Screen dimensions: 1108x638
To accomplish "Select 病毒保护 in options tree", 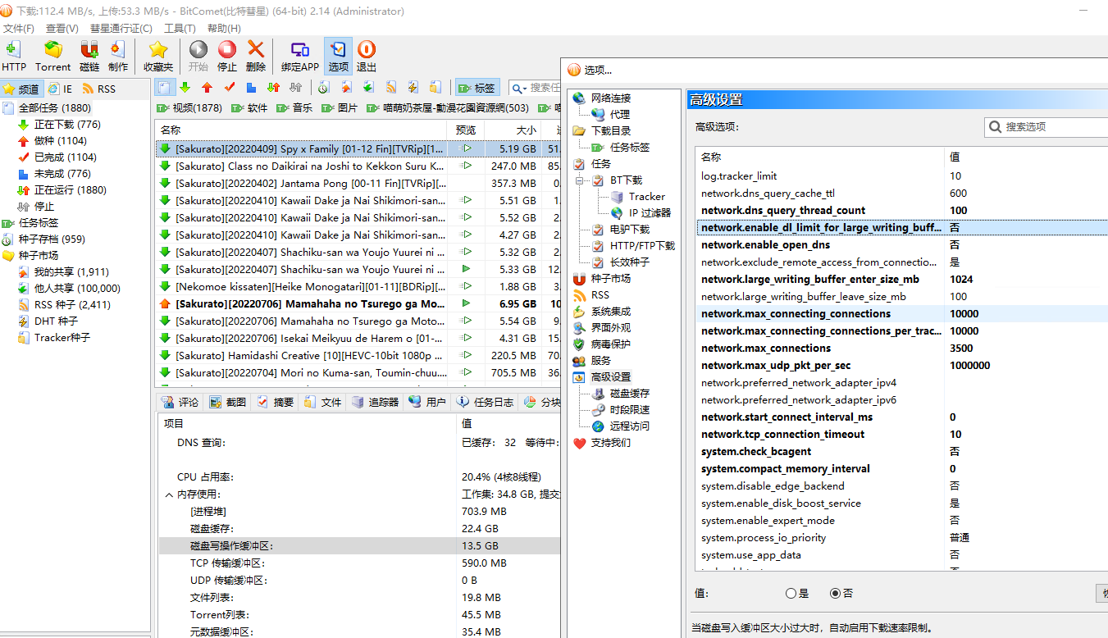I will 611,344.
